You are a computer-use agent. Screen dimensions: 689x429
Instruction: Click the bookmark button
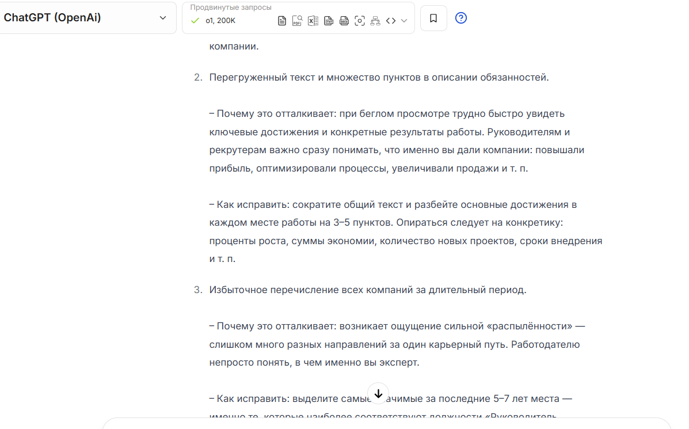point(433,18)
